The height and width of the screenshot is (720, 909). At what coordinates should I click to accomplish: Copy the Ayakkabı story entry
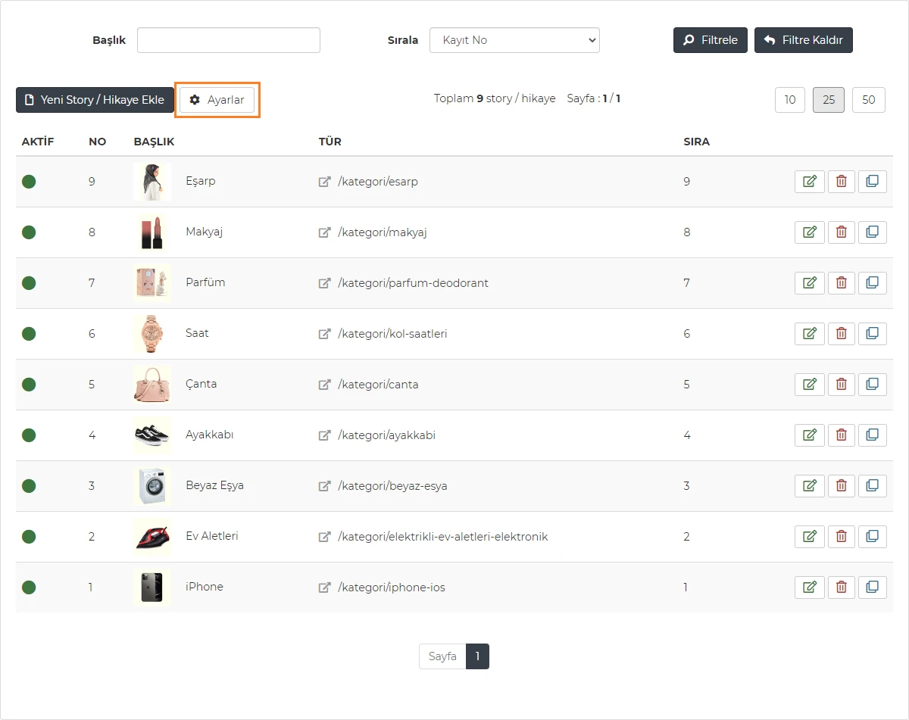pos(872,435)
